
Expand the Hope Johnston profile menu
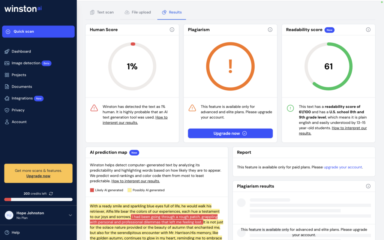tap(38, 215)
